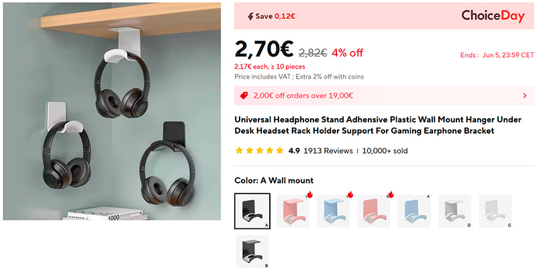The image size is (537, 270).
Task: Click the 4.9 rating score
Action: [x=294, y=150]
